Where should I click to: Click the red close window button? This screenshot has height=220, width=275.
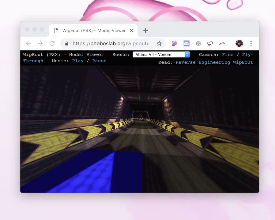tap(27, 29)
